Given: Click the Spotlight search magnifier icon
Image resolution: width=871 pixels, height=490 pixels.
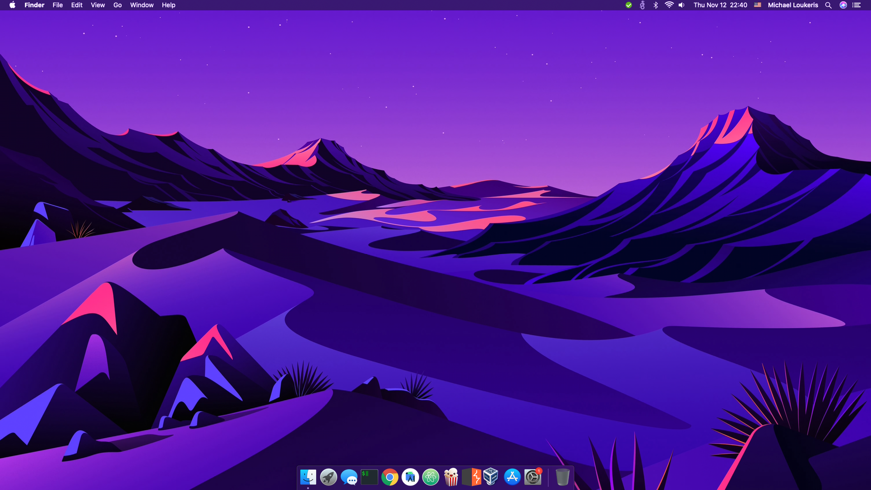Looking at the screenshot, I should pos(828,5).
